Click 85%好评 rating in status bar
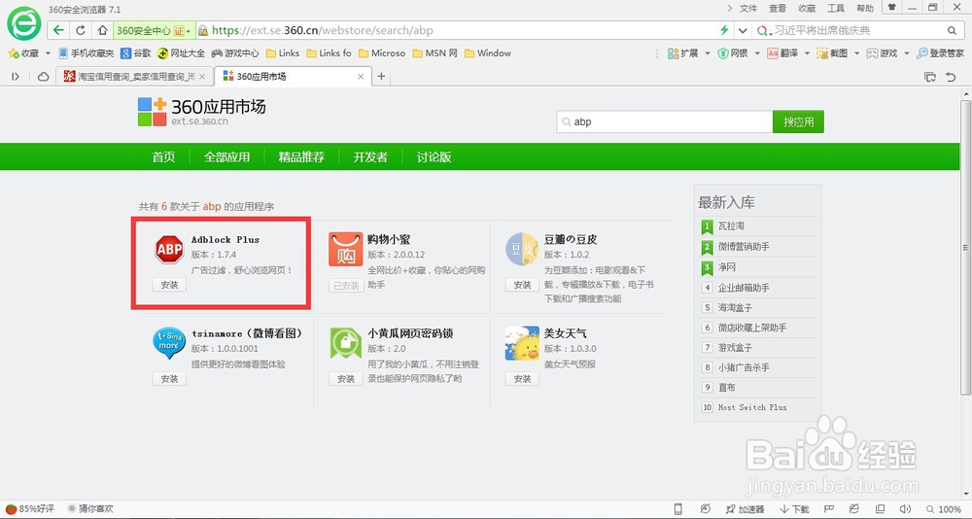972x519 pixels. [x=30, y=509]
